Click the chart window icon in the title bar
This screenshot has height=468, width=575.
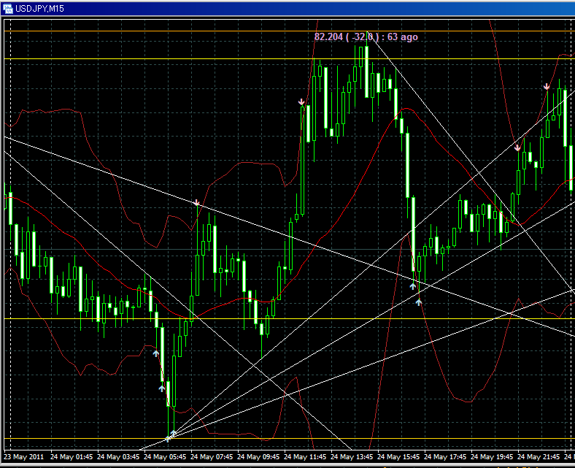(8, 7)
